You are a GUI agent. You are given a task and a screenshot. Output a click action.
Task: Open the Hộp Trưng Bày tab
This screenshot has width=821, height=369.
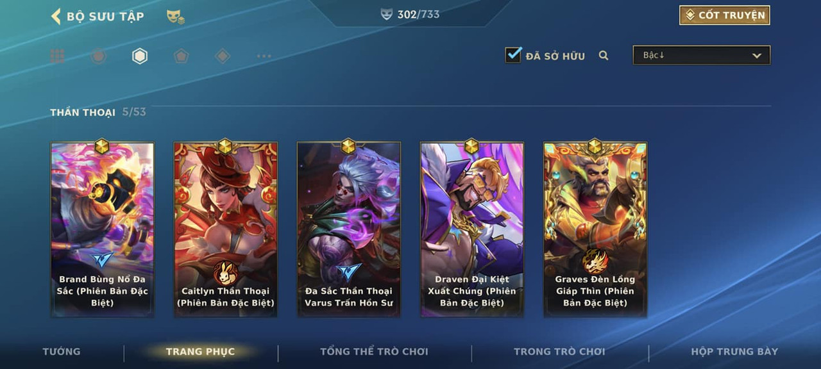pyautogui.click(x=734, y=352)
